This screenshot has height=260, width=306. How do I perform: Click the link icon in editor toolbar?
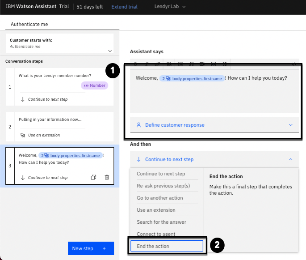(x=158, y=64)
